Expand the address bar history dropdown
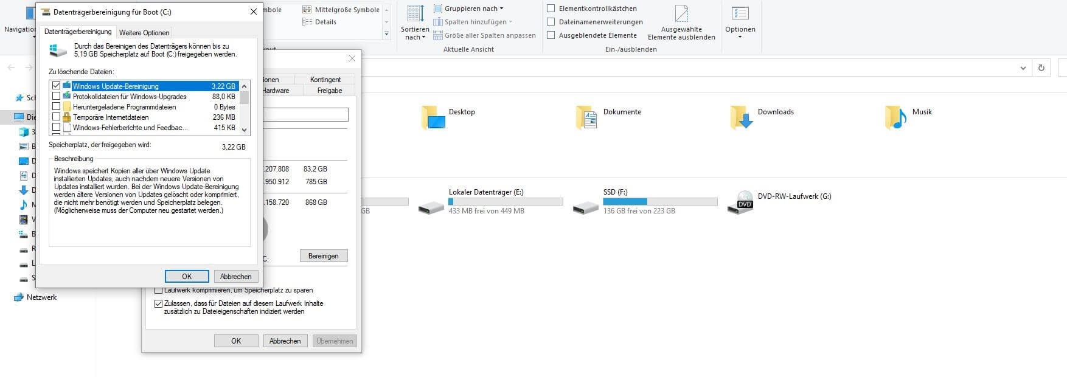The image size is (1067, 377). 1023,67
